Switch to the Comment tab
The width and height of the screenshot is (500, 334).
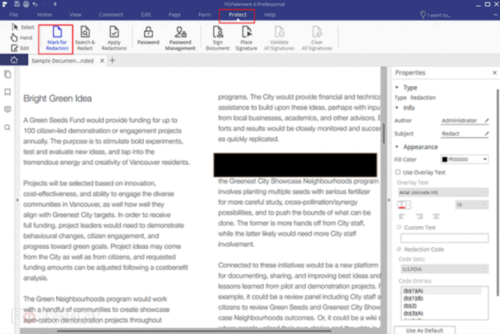point(111,15)
